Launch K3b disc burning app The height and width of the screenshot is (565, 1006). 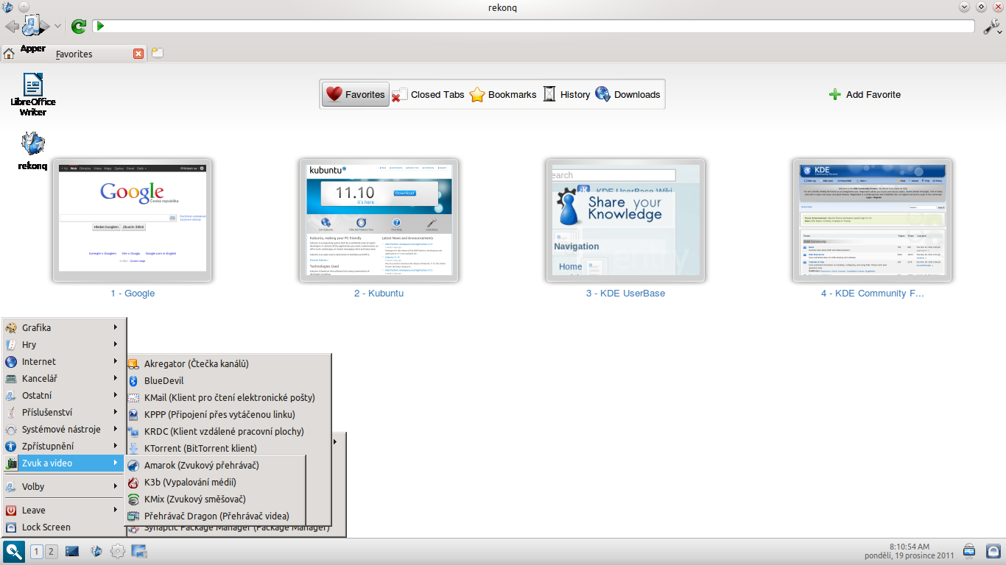215,482
